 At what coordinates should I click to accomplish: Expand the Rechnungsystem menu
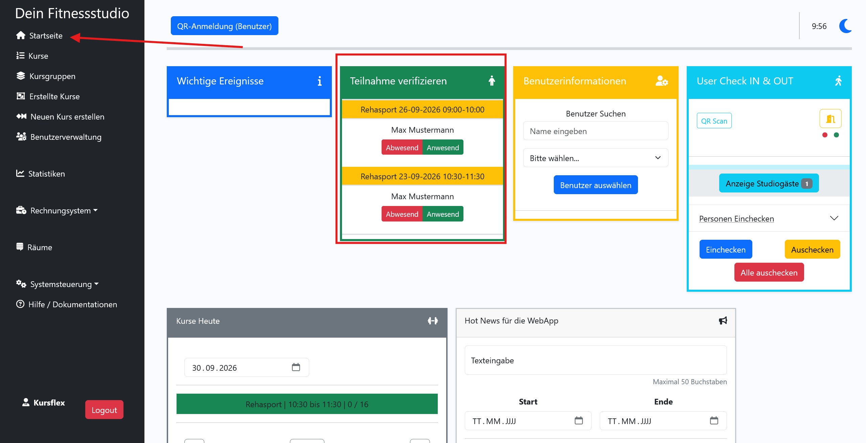(x=57, y=210)
